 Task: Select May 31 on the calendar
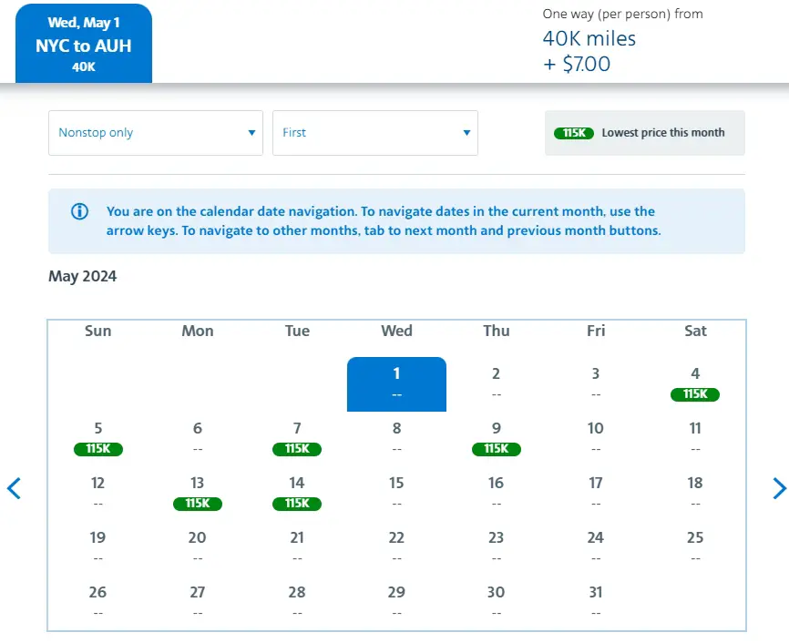595,602
